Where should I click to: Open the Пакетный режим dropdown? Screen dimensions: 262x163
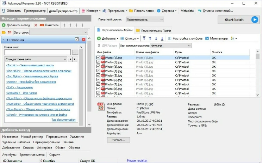(x=144, y=19)
